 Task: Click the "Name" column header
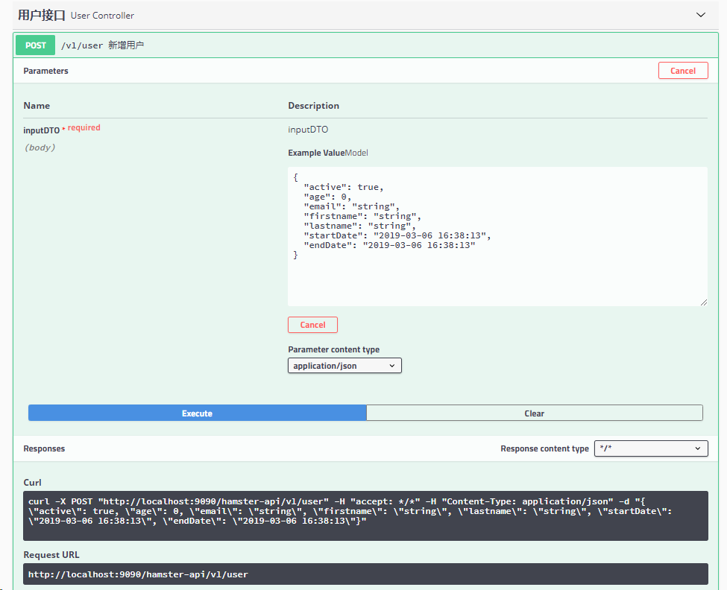(x=37, y=106)
